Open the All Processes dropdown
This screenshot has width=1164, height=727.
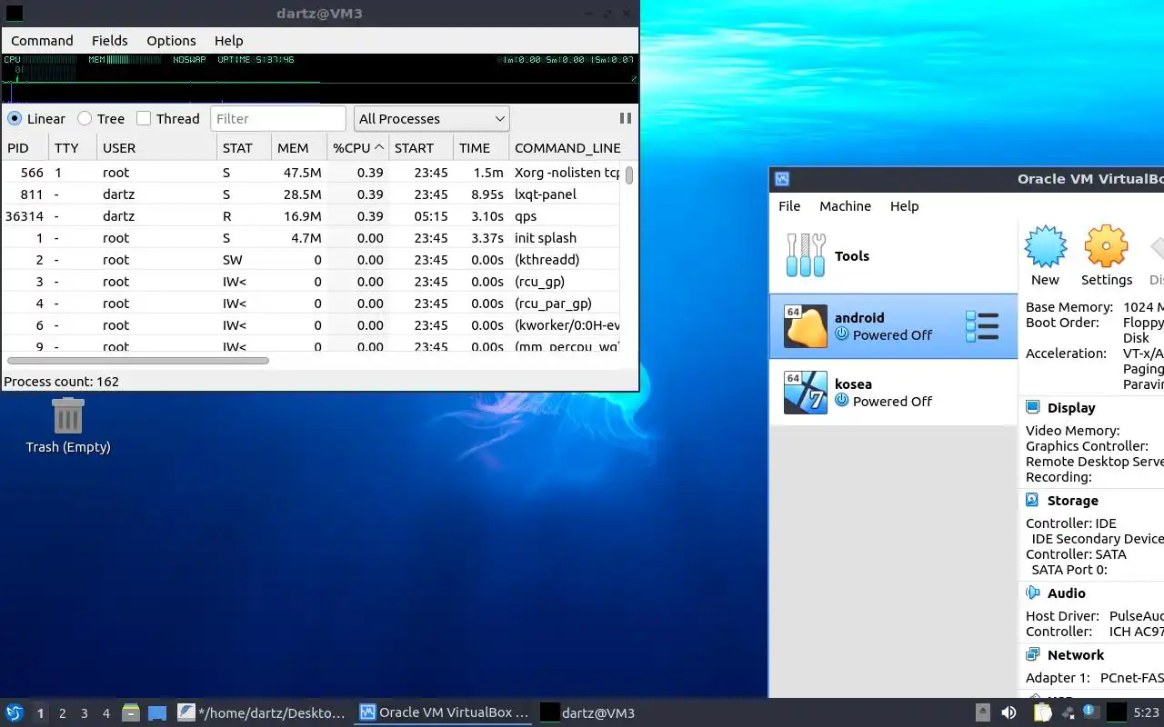tap(431, 118)
